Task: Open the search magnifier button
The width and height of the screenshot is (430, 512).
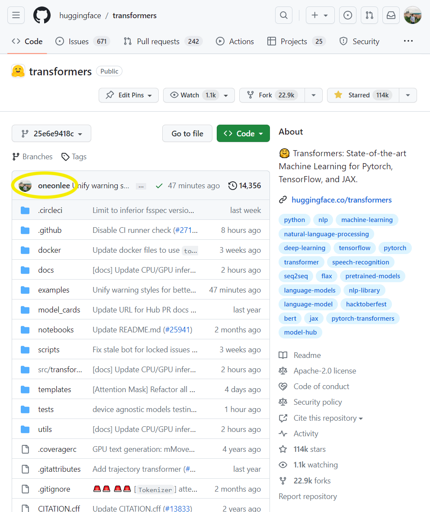Action: [284, 15]
